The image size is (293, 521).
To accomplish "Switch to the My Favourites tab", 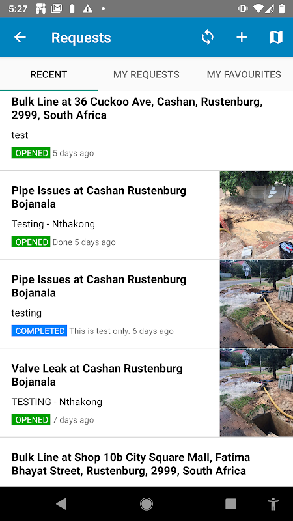I will [x=244, y=74].
